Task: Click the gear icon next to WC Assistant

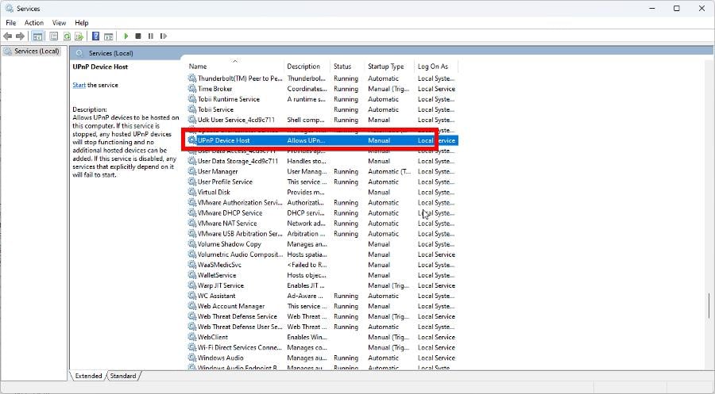Action: [x=192, y=296]
